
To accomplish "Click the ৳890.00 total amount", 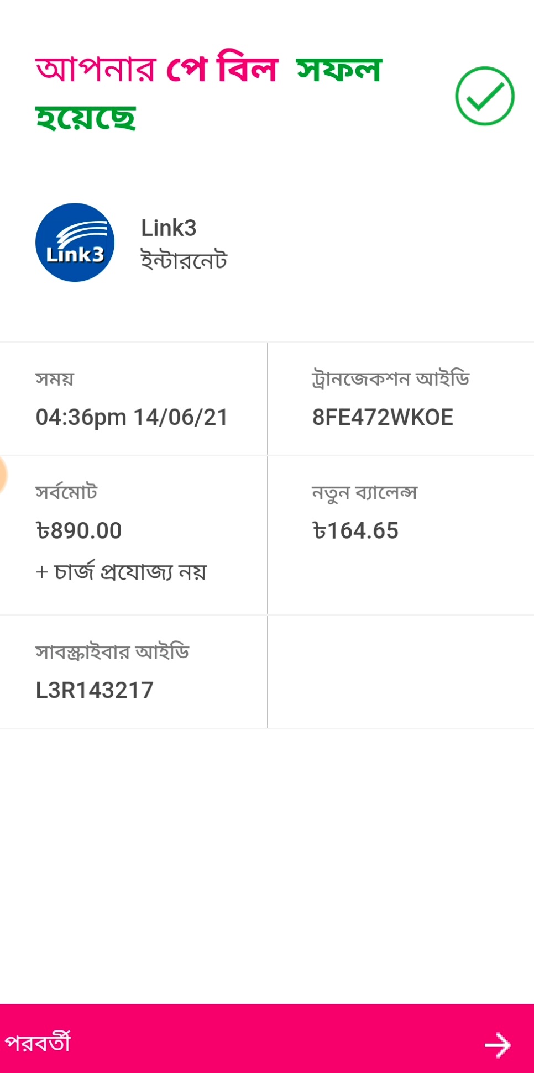I will click(x=79, y=530).
